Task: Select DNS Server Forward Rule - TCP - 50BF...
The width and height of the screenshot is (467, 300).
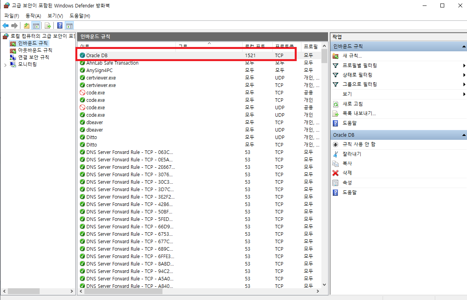Action: tap(199, 212)
